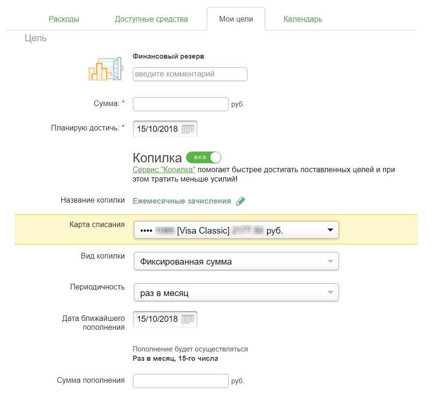
Task: Toggle the Копилка switch off
Action: pos(203,157)
